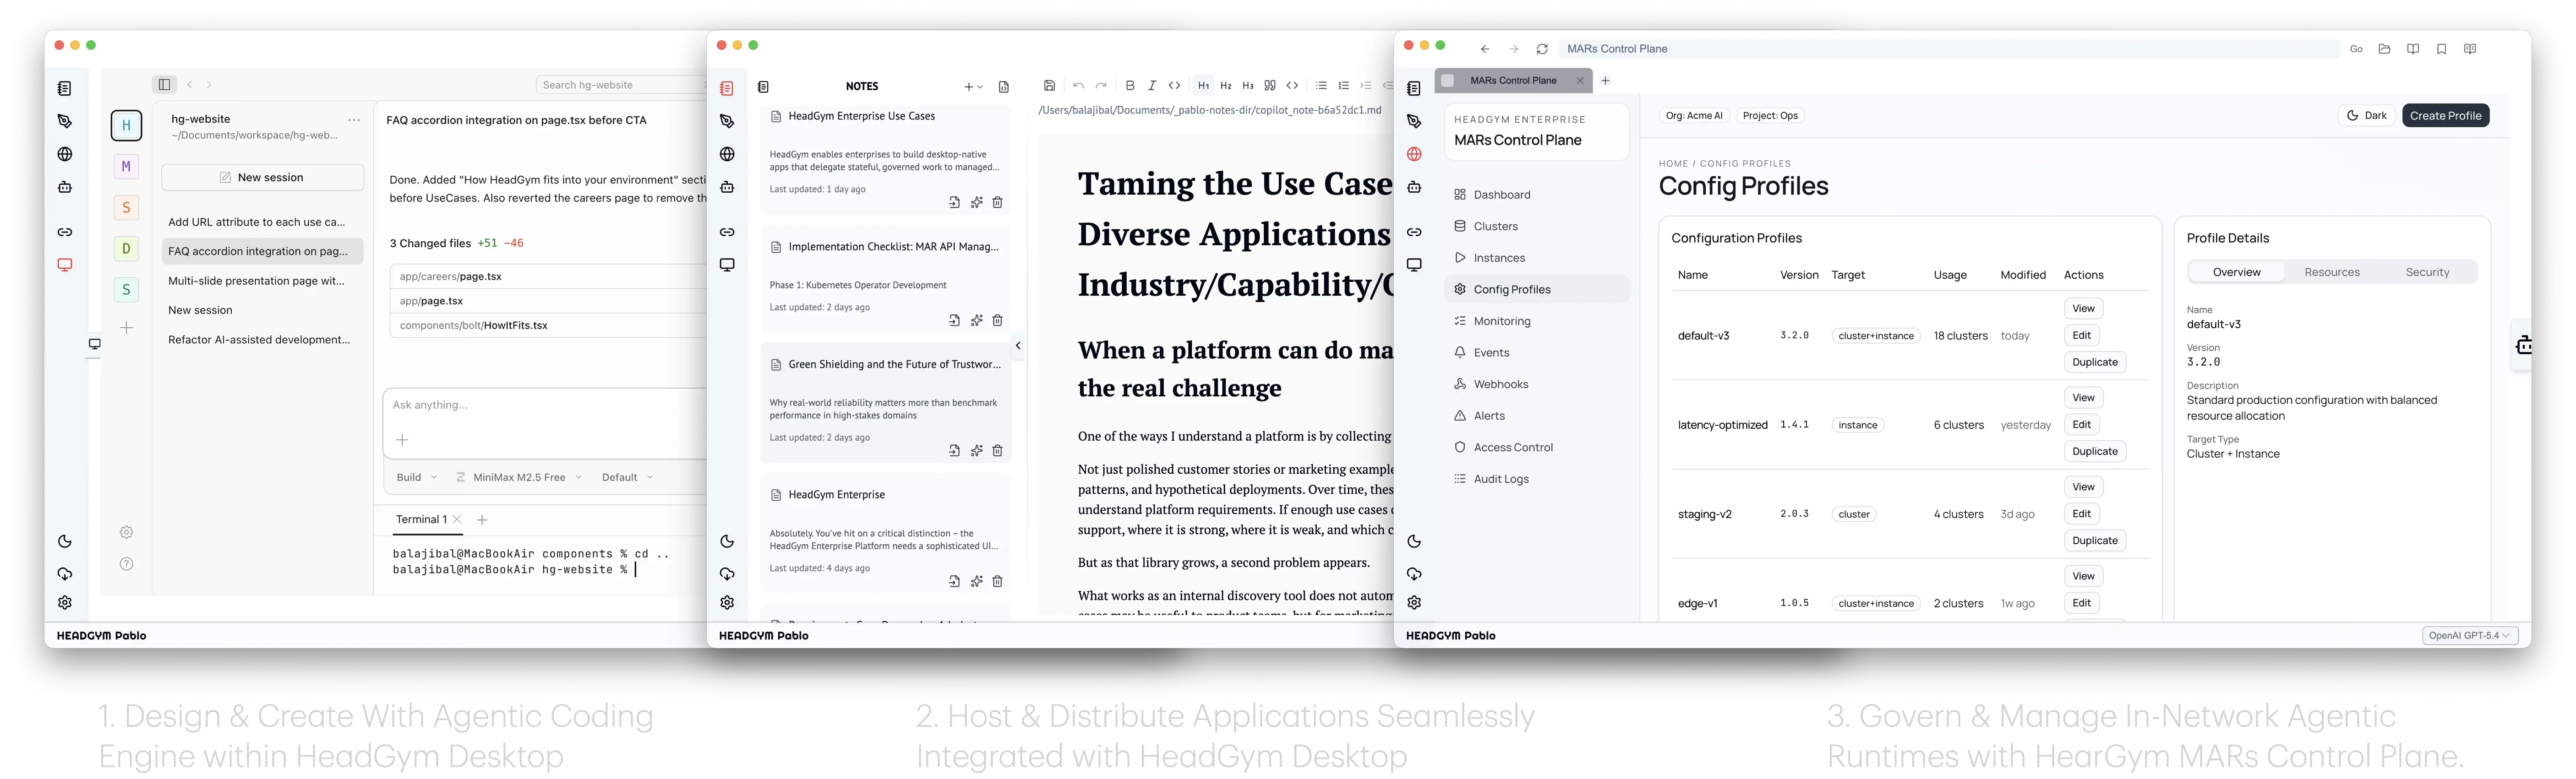Start a New session in hg-website

pyautogui.click(x=262, y=178)
